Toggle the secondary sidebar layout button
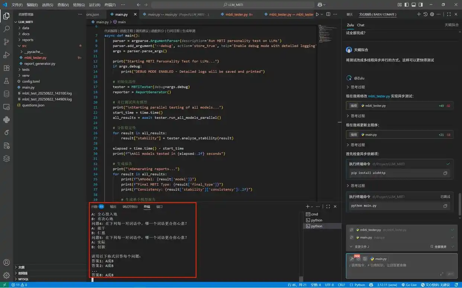 coord(421,5)
